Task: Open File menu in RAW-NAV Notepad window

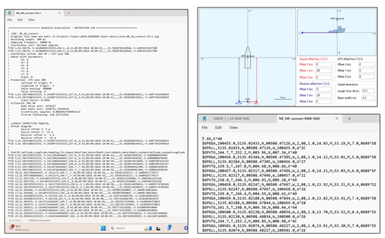Action: coord(205,128)
